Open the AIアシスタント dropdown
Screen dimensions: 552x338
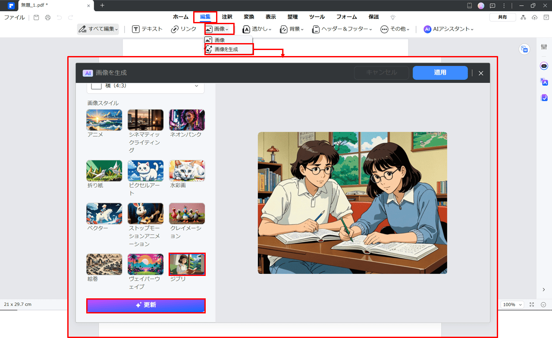(x=448, y=29)
